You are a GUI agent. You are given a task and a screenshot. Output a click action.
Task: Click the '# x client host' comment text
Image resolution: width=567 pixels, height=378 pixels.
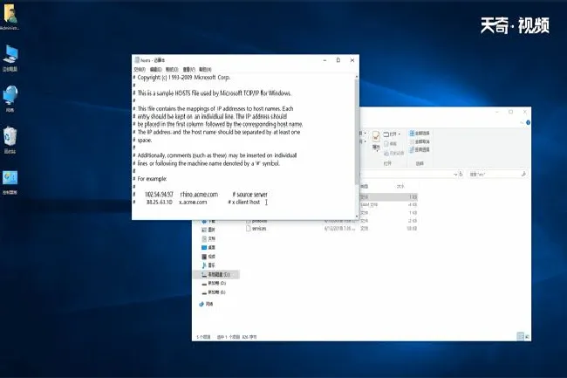[244, 203]
